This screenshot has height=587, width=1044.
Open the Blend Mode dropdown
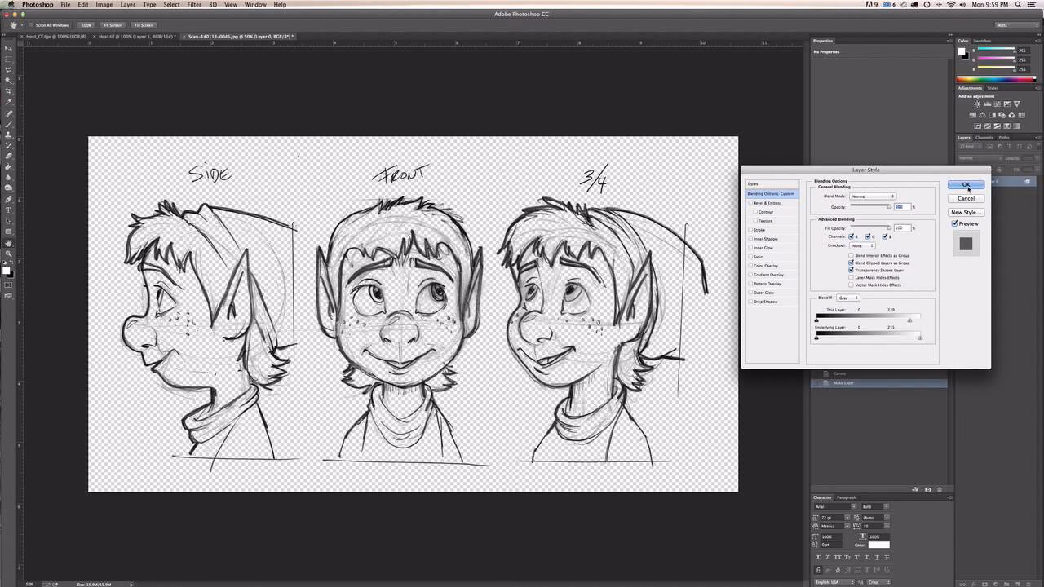click(873, 196)
